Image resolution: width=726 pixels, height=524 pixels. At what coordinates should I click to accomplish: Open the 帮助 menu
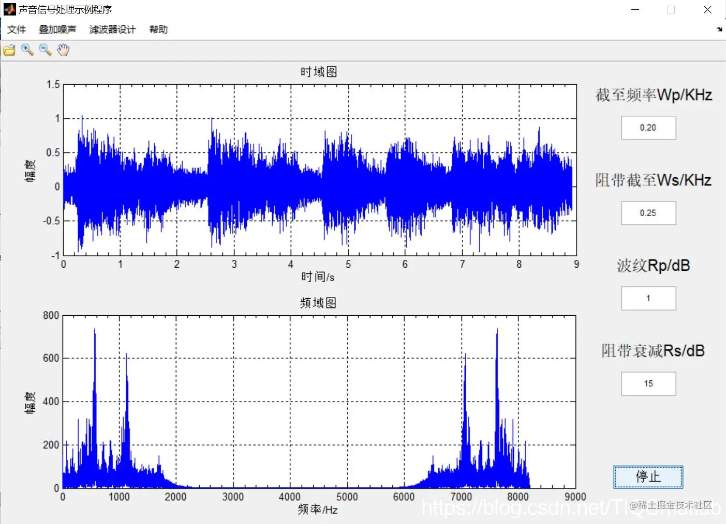click(x=158, y=29)
